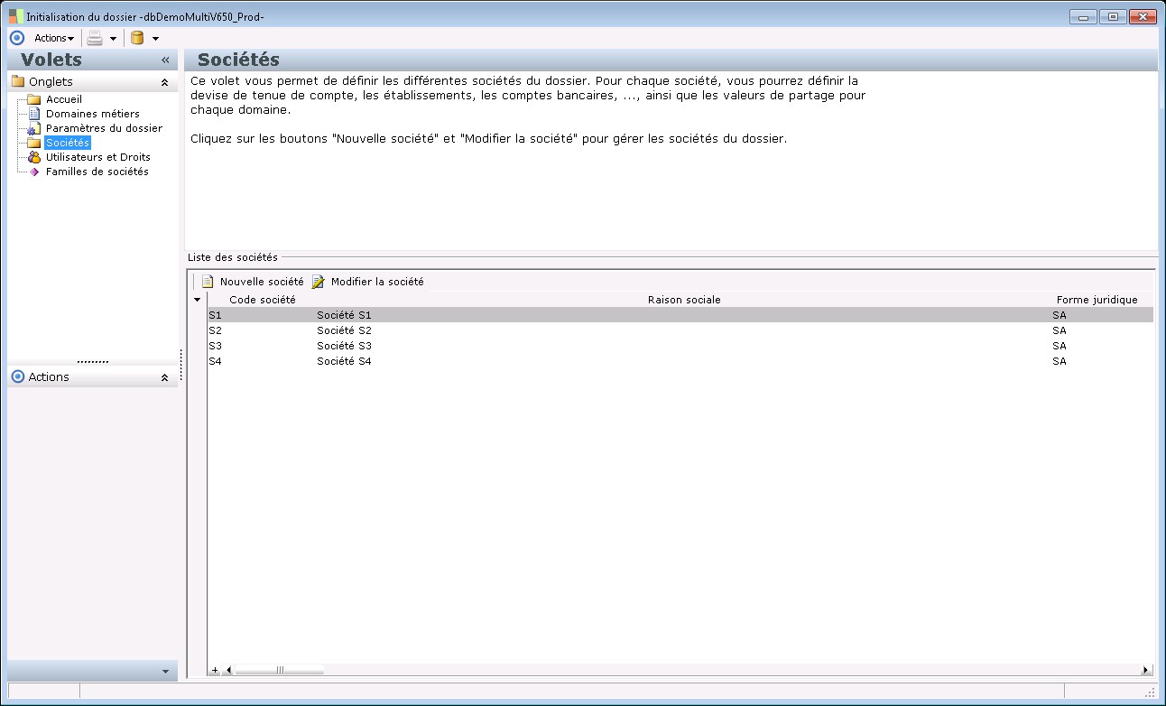
Task: Click the SA cell in the Société S1 row
Action: pyautogui.click(x=1060, y=315)
